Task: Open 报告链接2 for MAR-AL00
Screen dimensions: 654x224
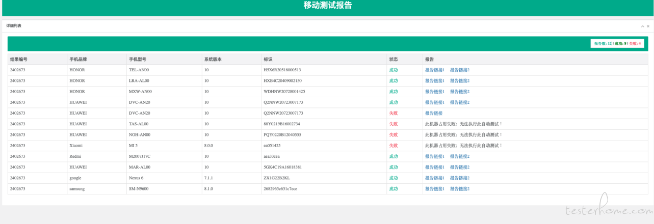Action: 460,167
